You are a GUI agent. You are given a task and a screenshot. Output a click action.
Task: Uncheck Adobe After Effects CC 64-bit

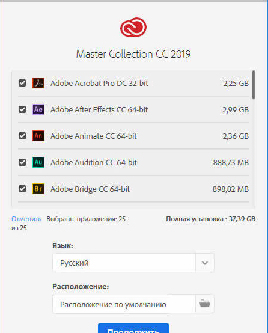22,109
